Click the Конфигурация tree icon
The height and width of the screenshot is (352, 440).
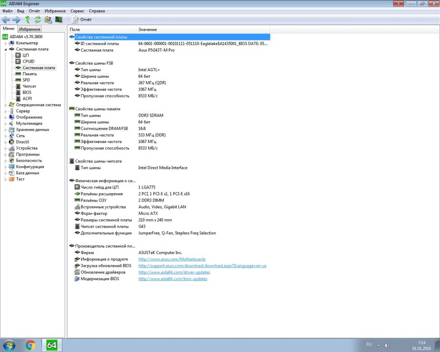click(x=12, y=167)
